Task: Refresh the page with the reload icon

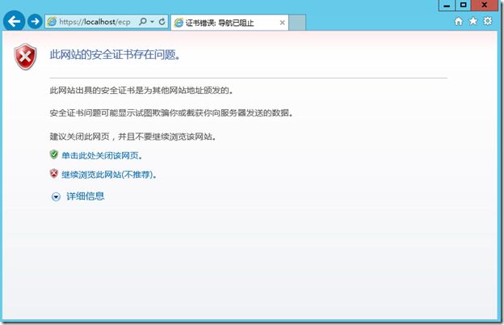Action: pos(162,22)
